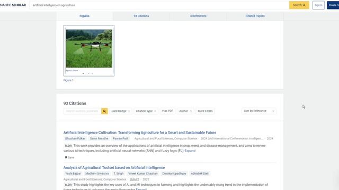Open the Date Range dropdown
Image resolution: width=339 pixels, height=190 pixels.
121,111
